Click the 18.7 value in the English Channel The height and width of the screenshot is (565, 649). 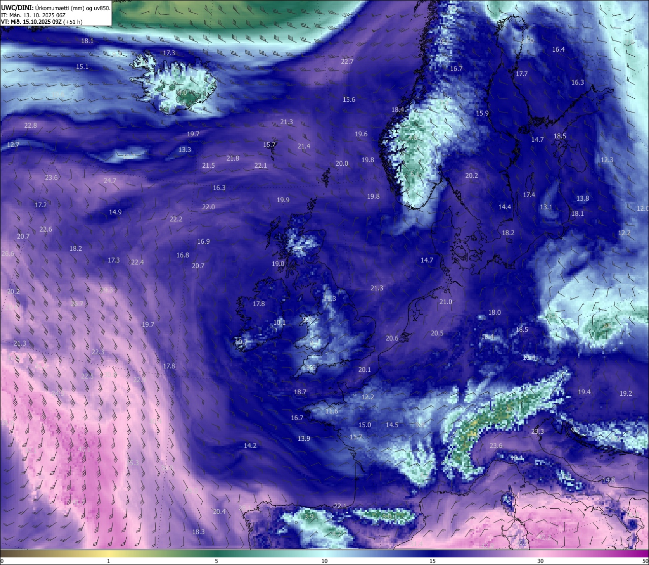[300, 392]
